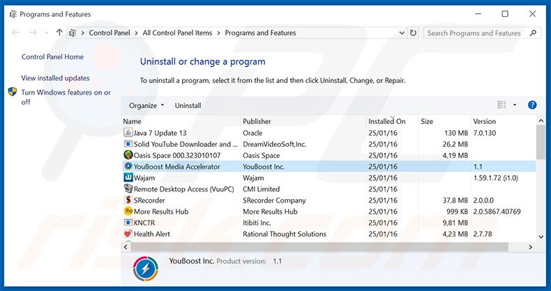
Task: Open the view options dropdown arrow
Action: click(515, 105)
